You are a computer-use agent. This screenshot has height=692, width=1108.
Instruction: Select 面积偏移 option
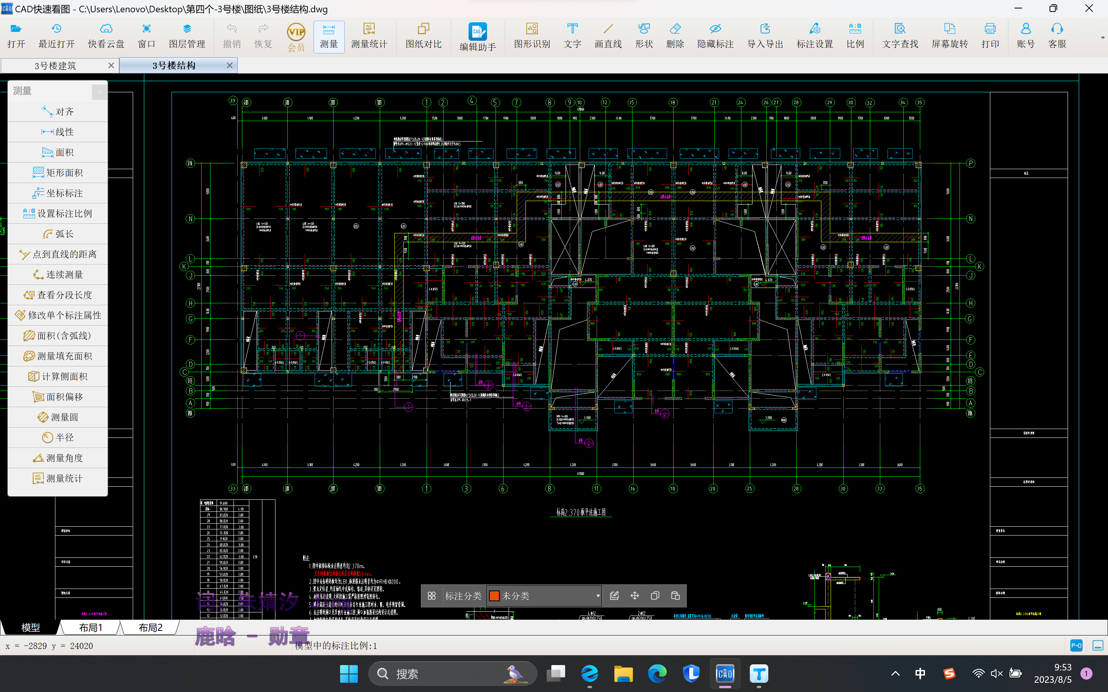(58, 397)
